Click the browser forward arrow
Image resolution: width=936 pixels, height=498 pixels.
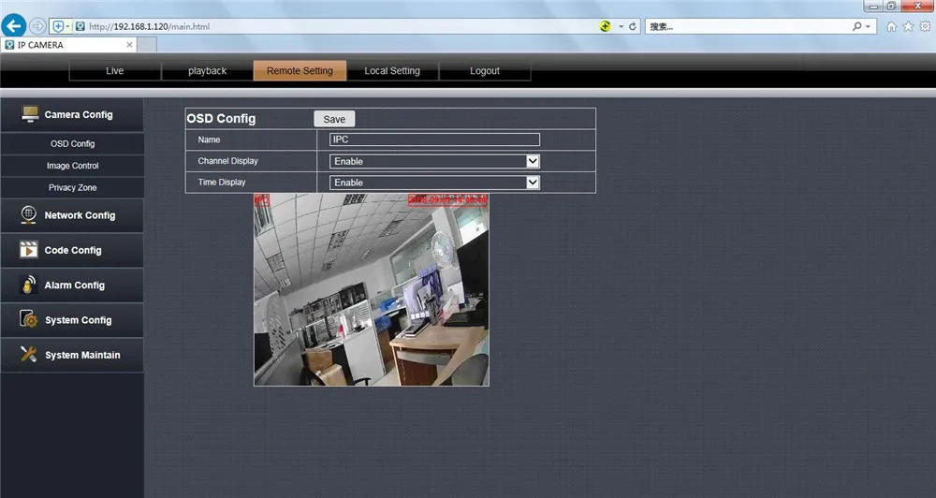tap(37, 26)
